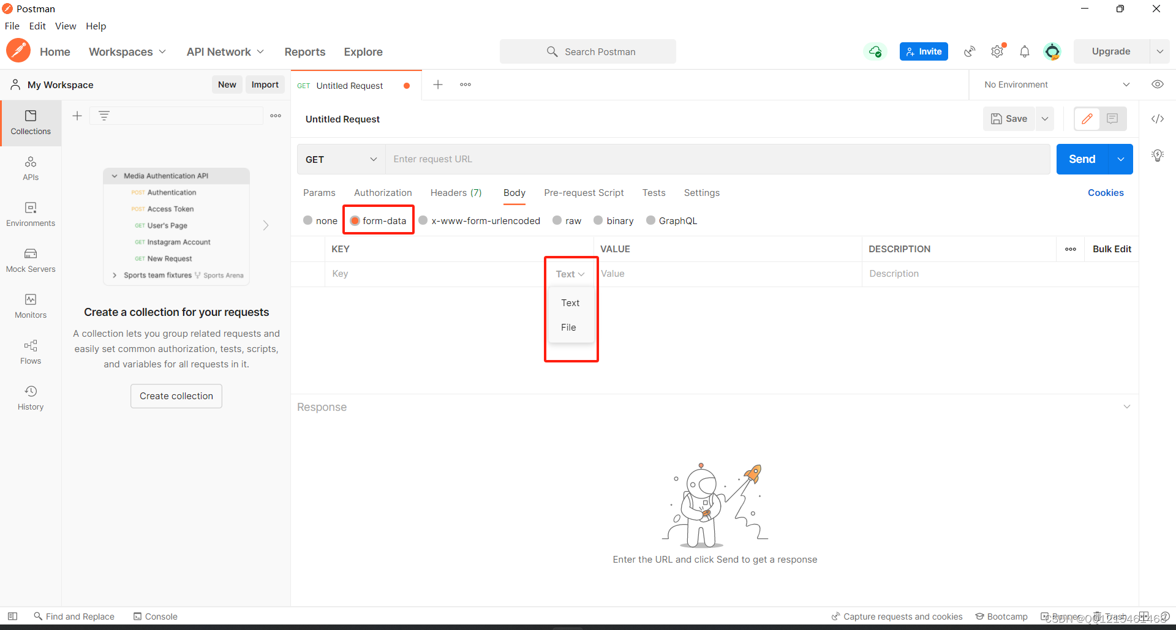
Task: Open the Cookies link
Action: click(x=1106, y=193)
